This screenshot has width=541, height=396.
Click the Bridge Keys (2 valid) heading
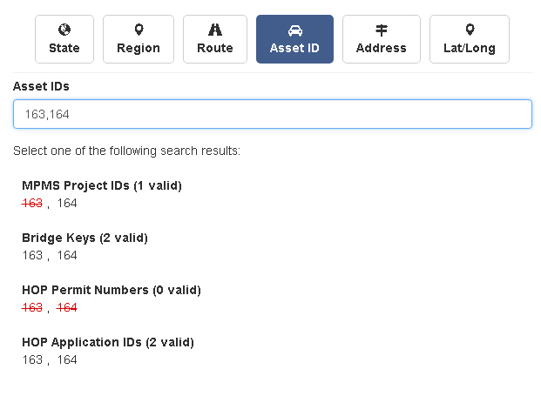[x=85, y=238]
